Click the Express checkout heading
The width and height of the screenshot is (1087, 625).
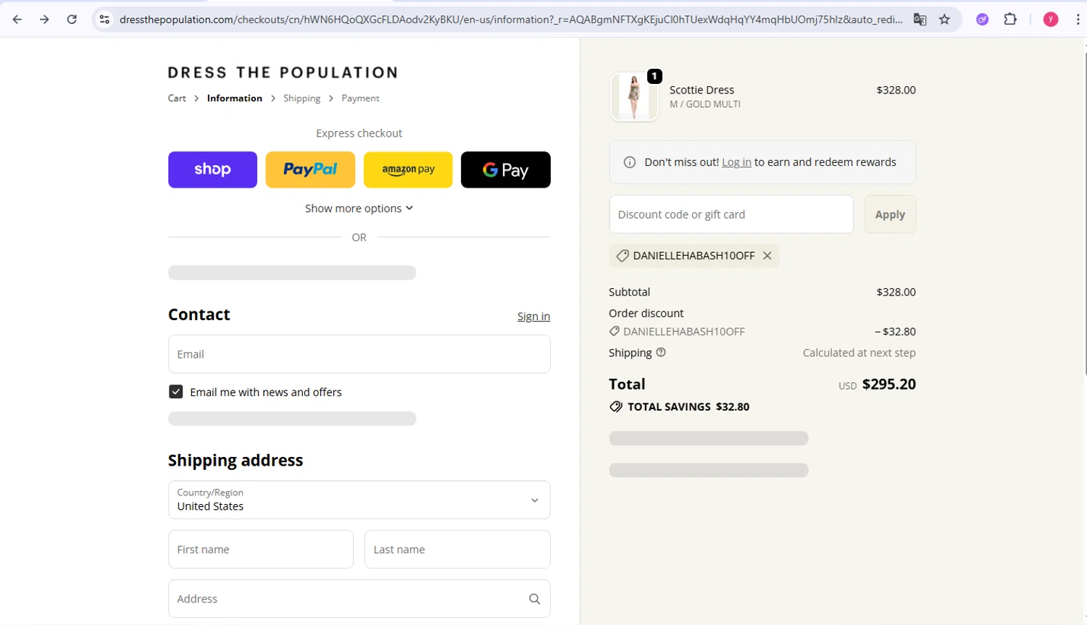[359, 133]
